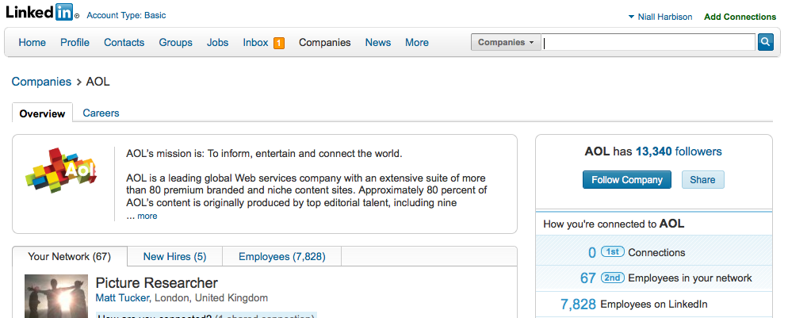Open Matt Tucker's profile photo
This screenshot has width=788, height=318.
(56, 296)
